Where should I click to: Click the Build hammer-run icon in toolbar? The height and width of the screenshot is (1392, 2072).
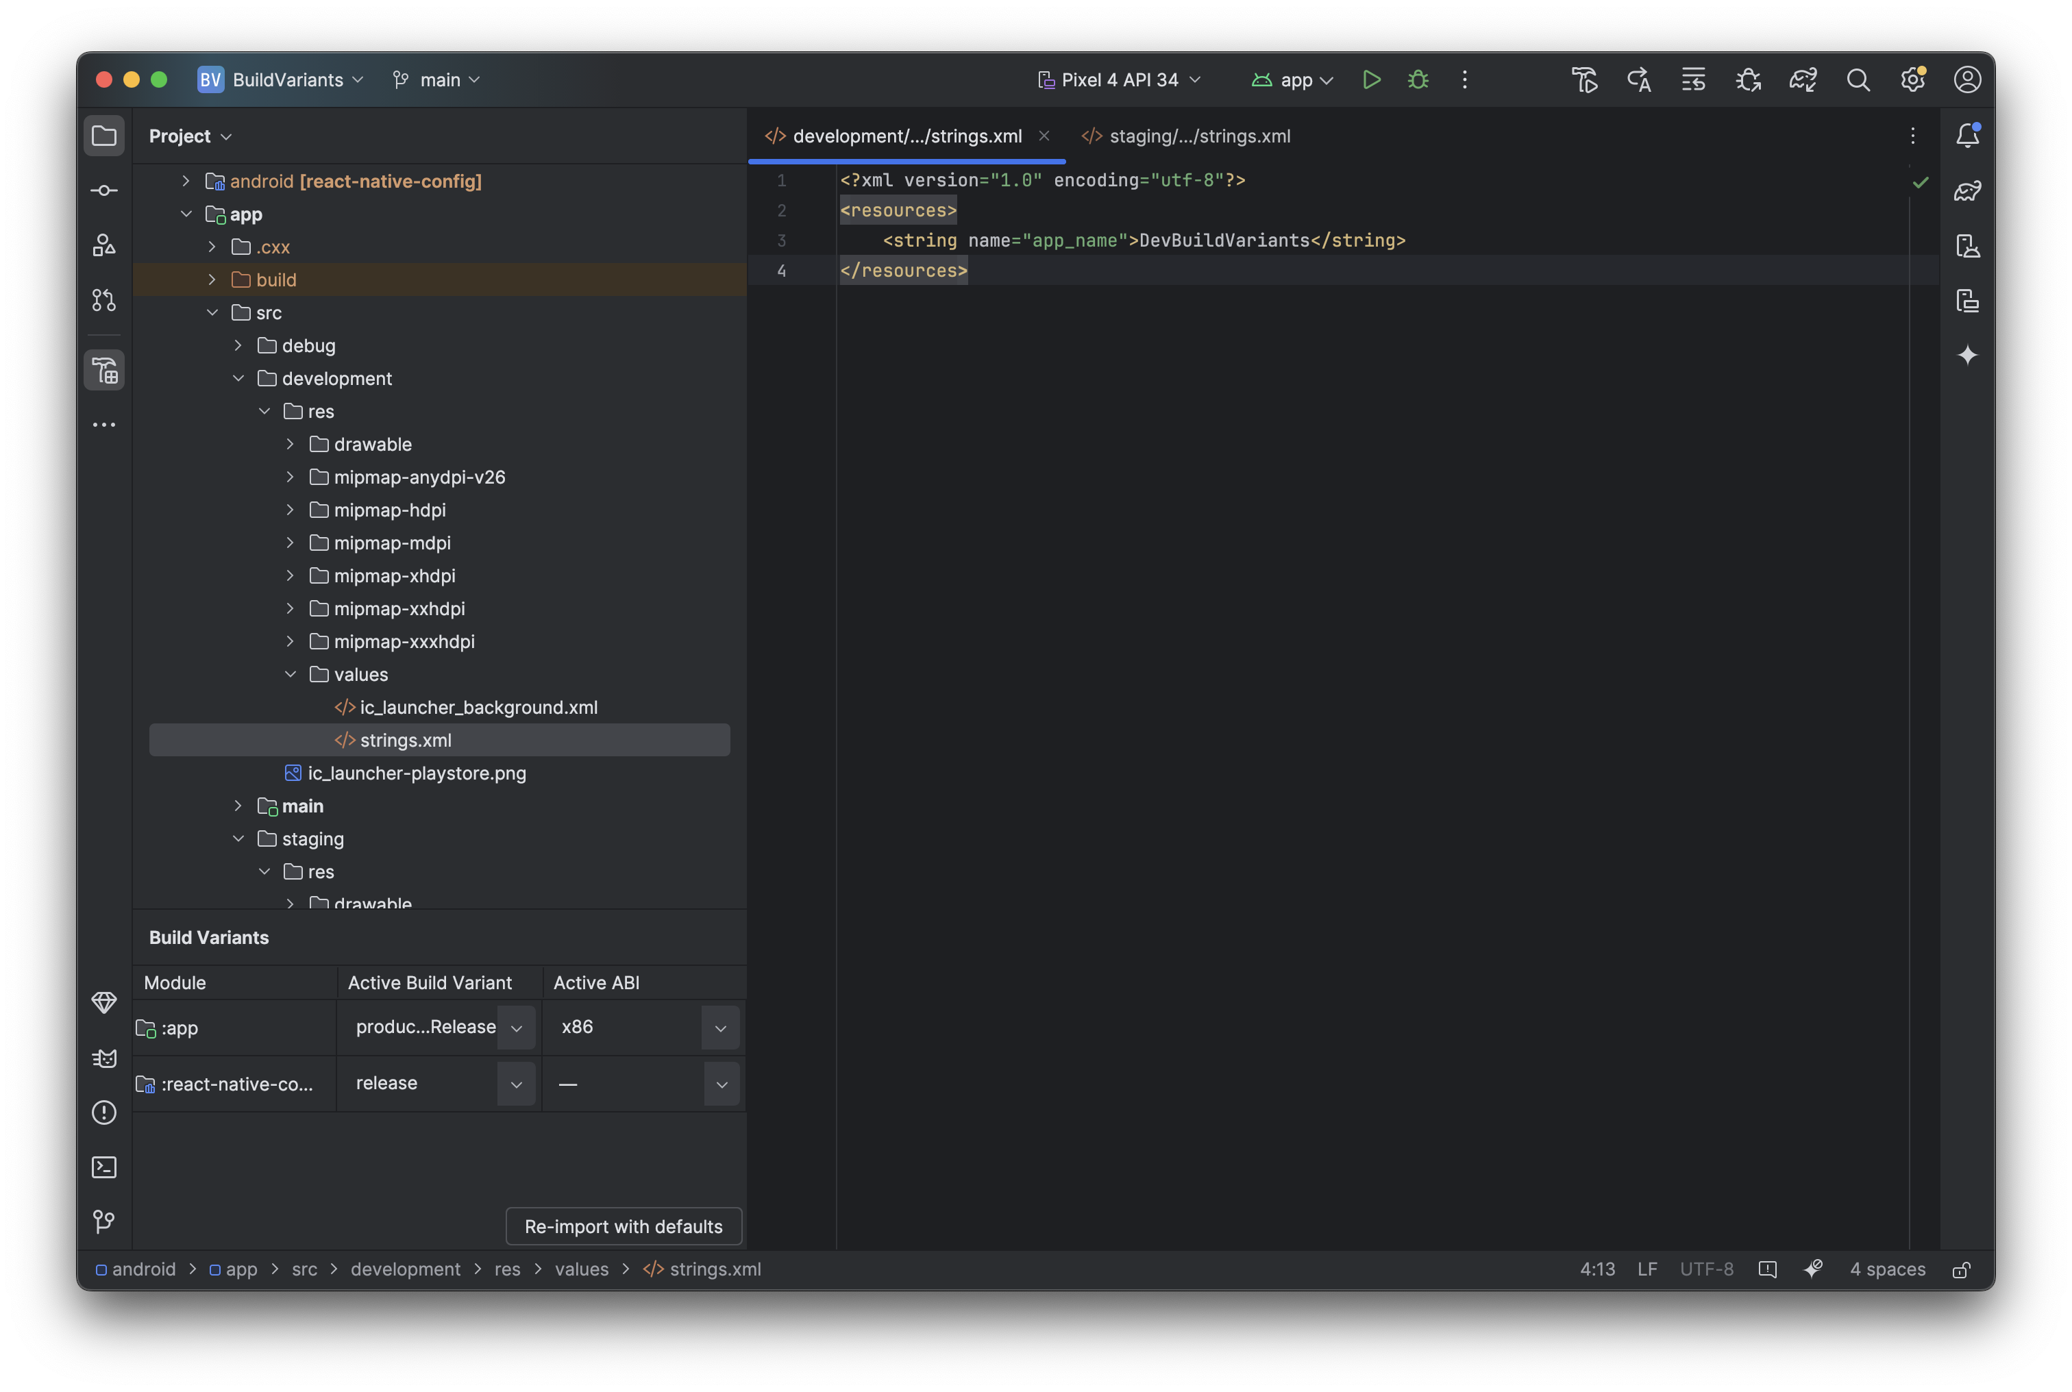(x=1585, y=80)
